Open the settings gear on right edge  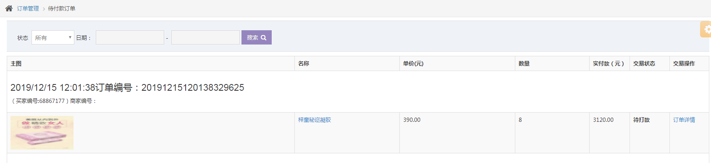click(x=706, y=29)
